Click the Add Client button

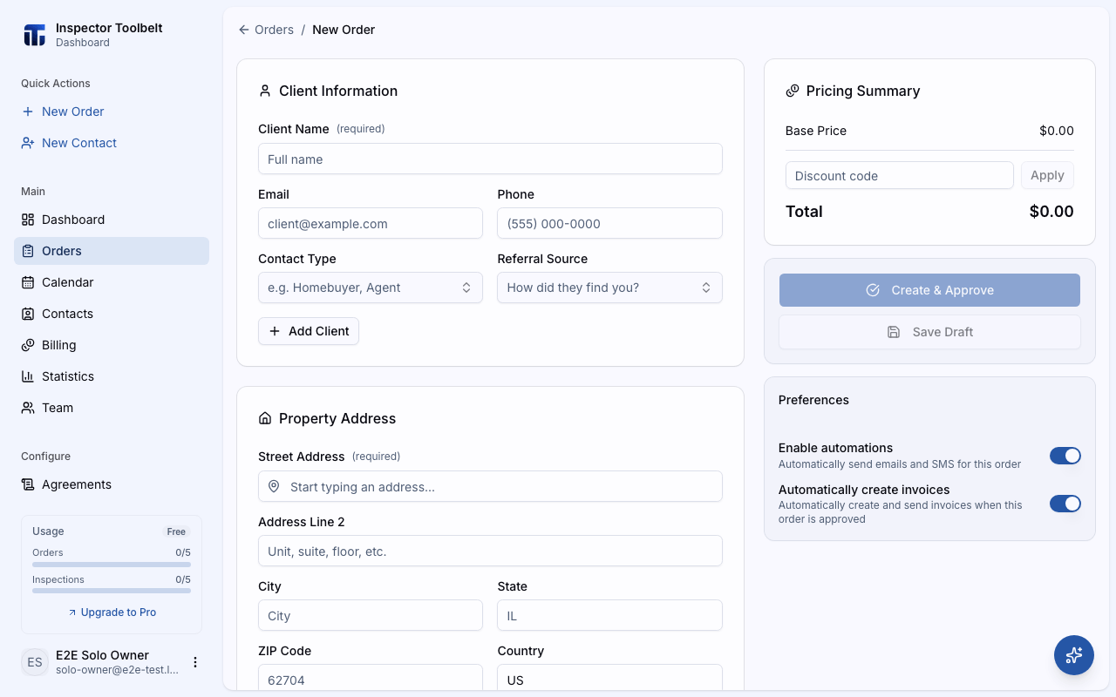pos(309,331)
